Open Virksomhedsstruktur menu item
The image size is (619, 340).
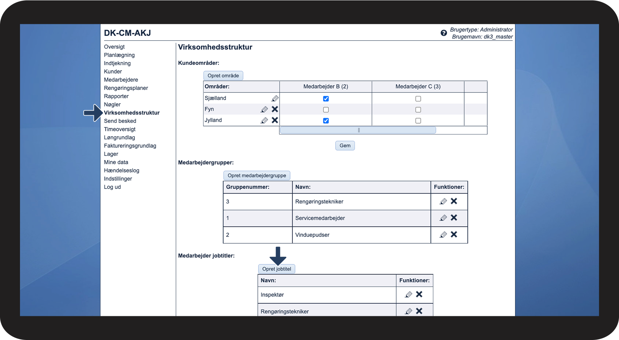[132, 113]
